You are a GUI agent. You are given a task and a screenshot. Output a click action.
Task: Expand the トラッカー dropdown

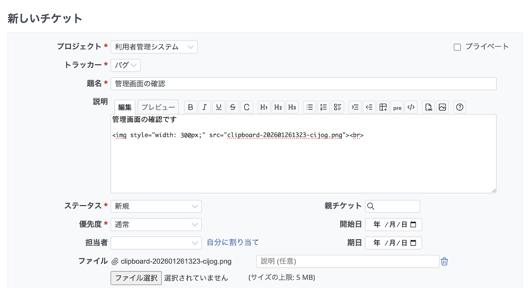point(125,65)
